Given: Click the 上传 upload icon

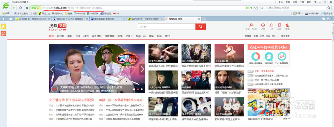Looking at the screenshot, I should pos(271,25).
